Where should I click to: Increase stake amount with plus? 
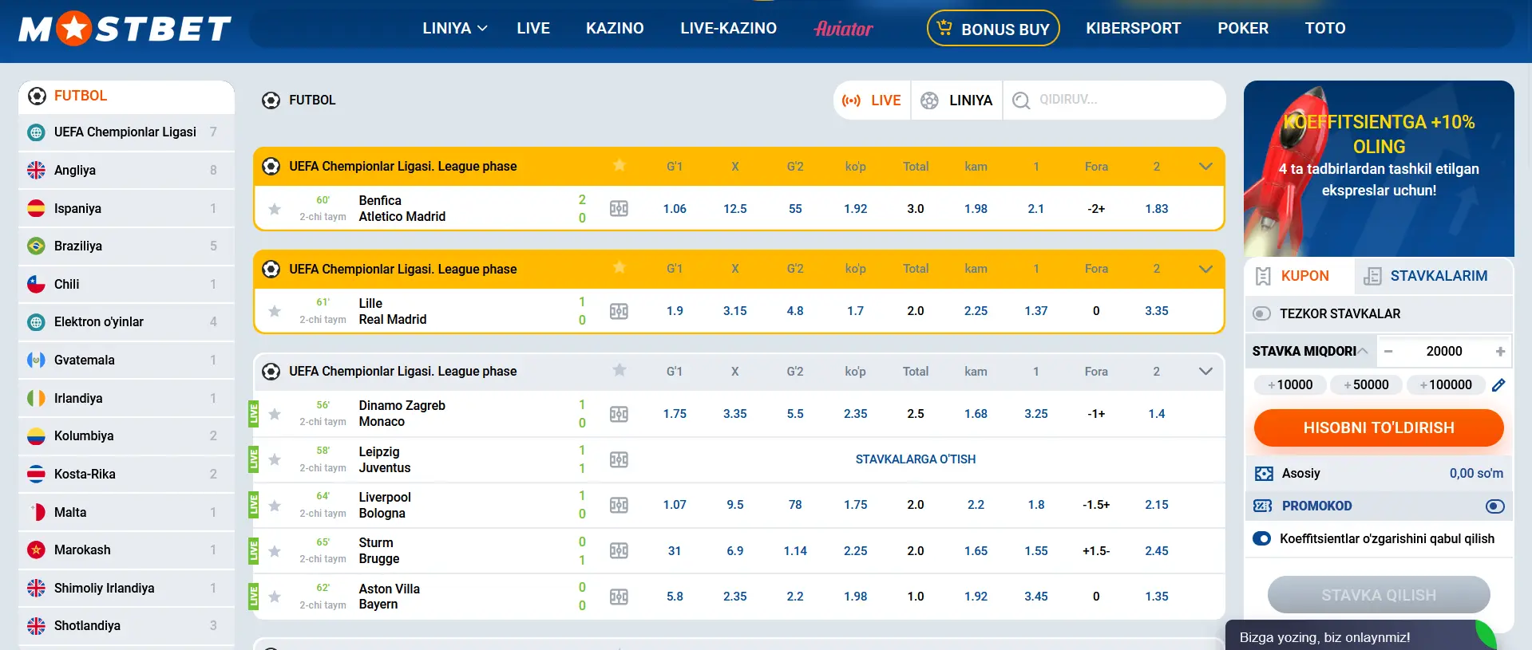point(1500,352)
